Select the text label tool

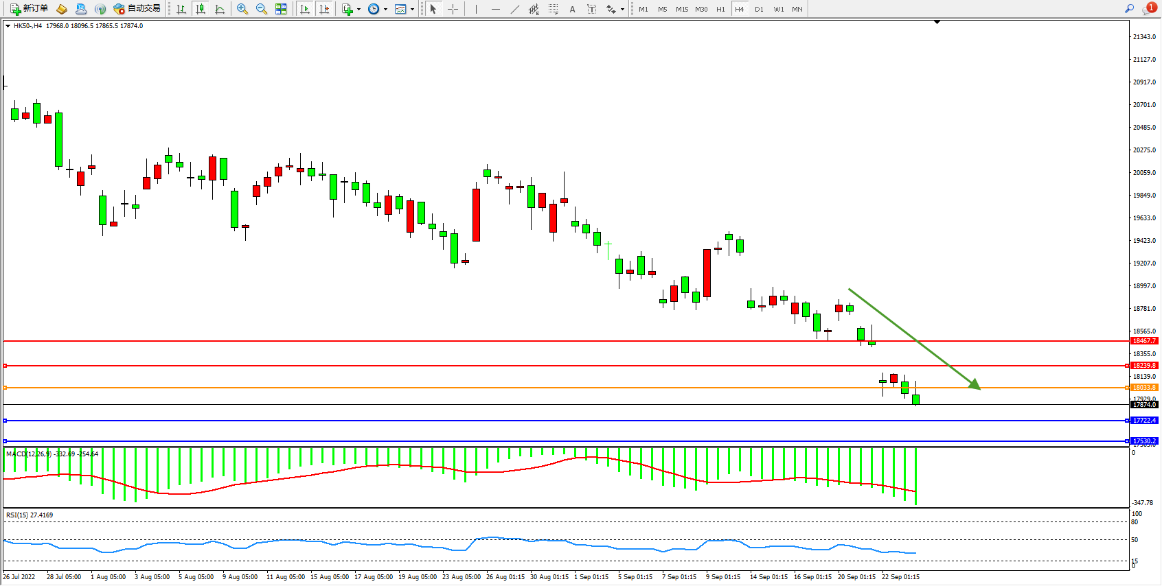coord(592,9)
